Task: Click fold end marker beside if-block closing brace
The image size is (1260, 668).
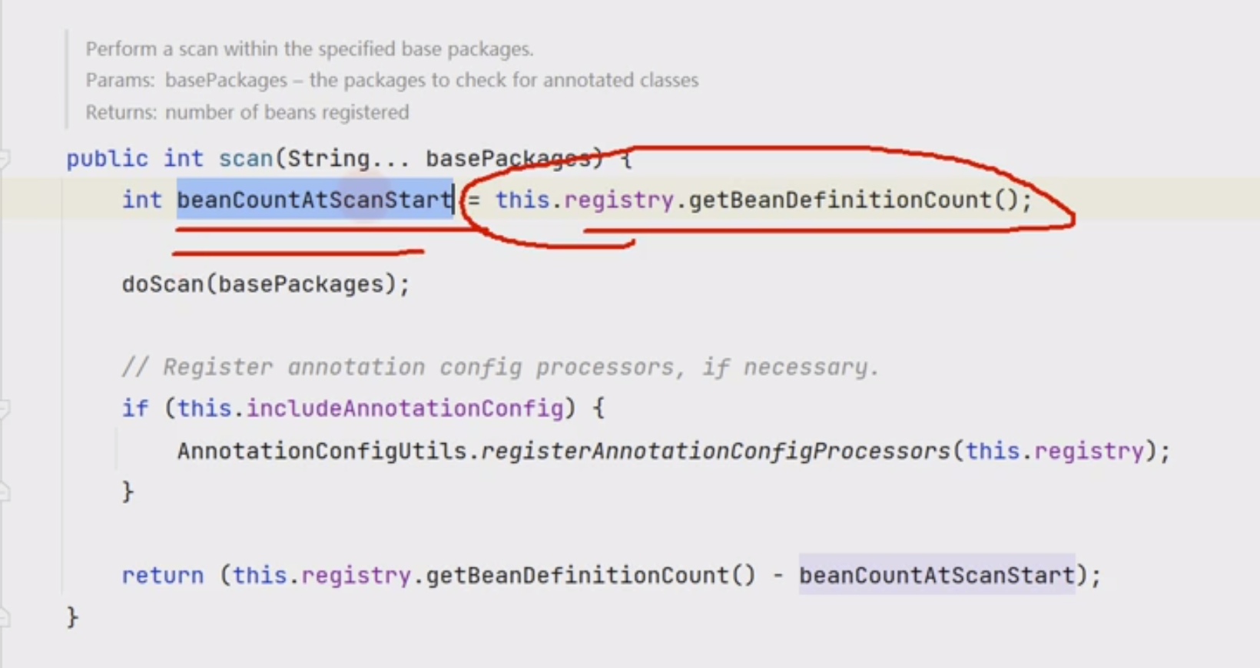Action: 4,492
